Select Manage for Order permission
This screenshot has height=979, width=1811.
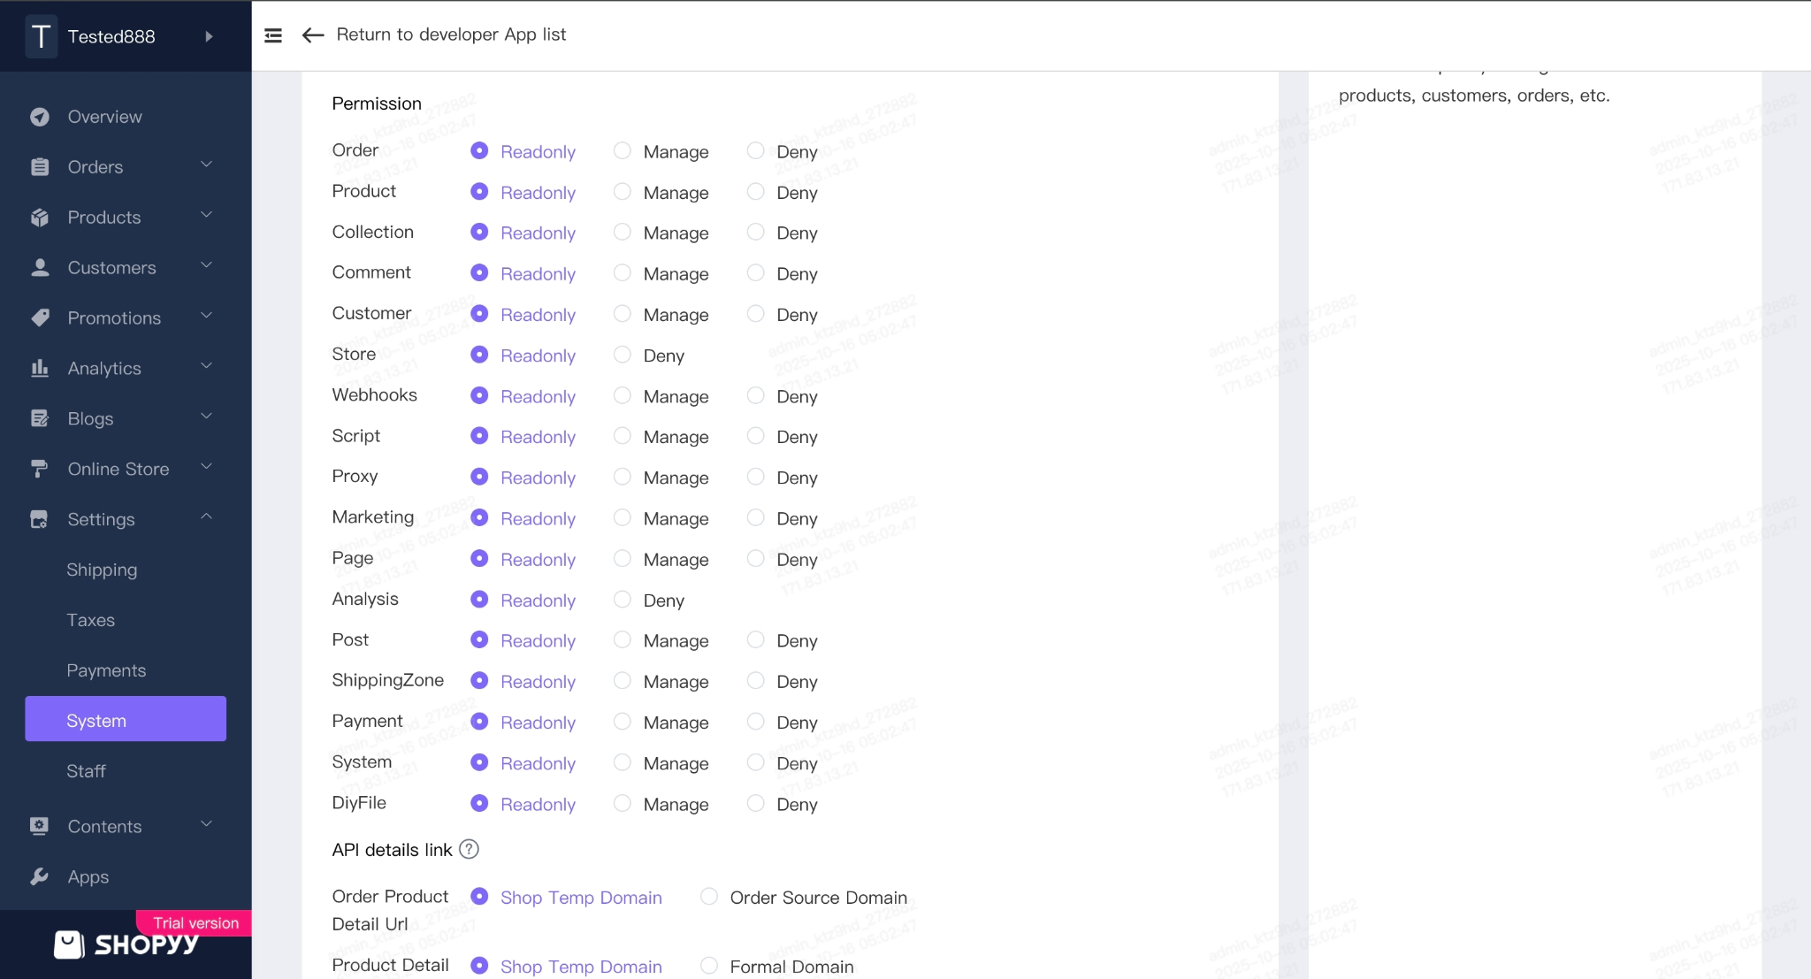point(623,151)
